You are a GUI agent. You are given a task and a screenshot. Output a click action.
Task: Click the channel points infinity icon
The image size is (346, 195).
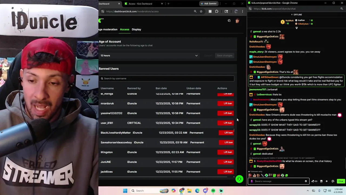coord(314,181)
